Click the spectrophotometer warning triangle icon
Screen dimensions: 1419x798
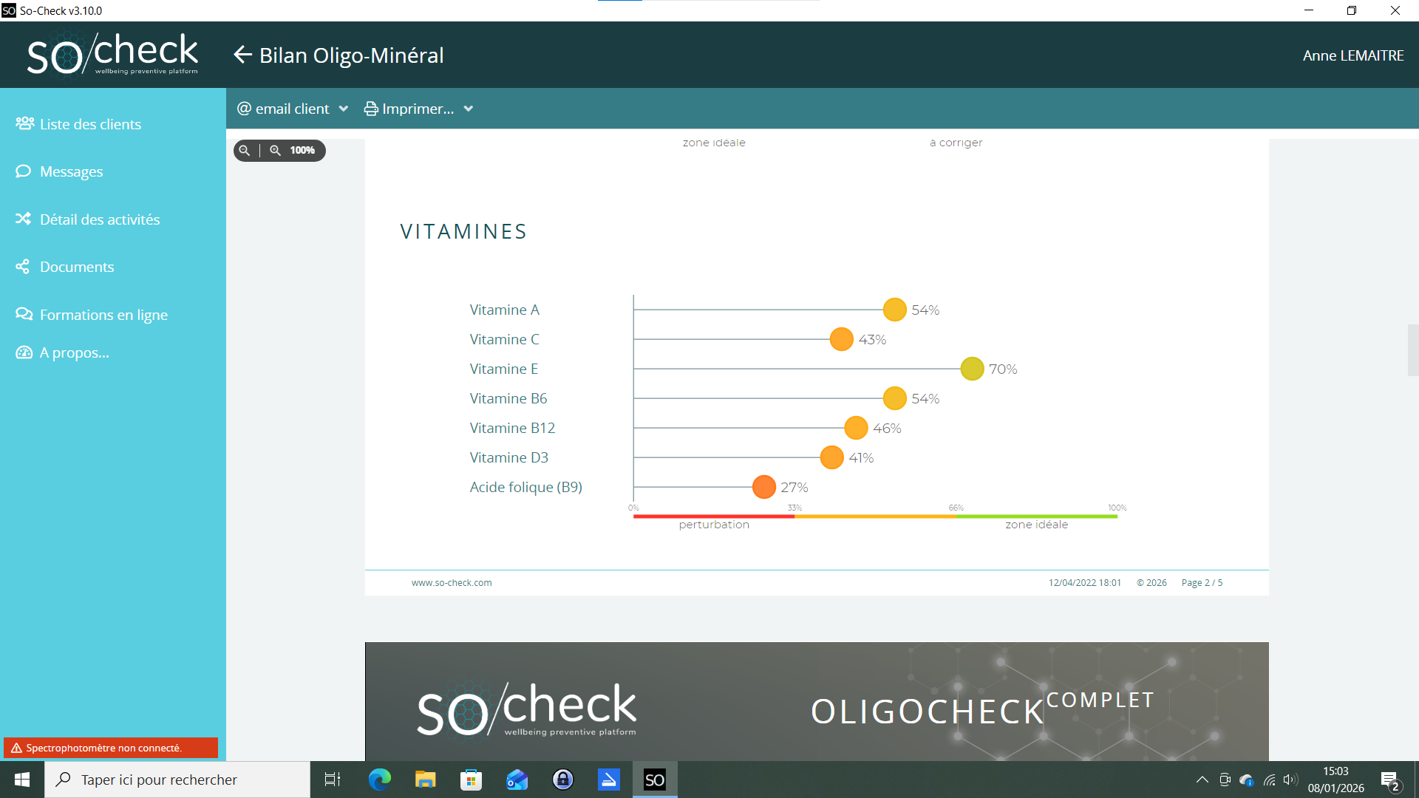tap(16, 748)
